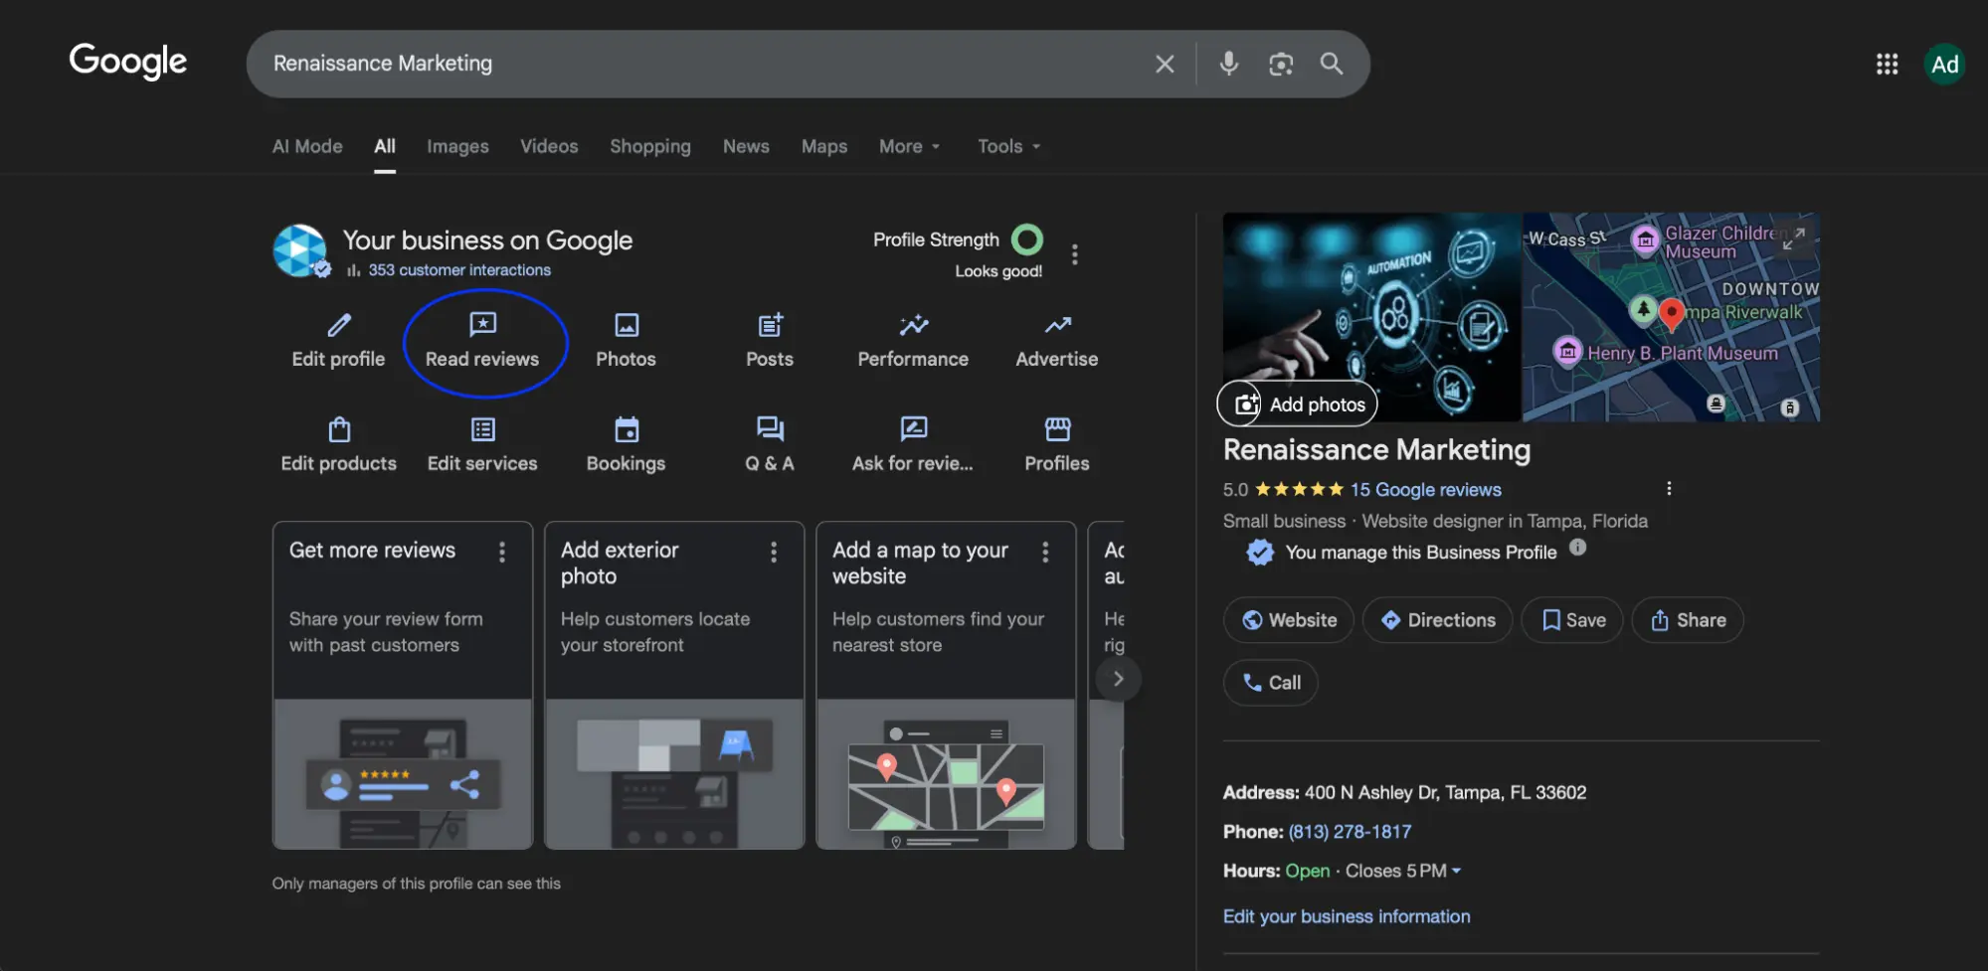This screenshot has height=972, width=1988.
Task: Open the Performance insights icon
Action: (912, 325)
